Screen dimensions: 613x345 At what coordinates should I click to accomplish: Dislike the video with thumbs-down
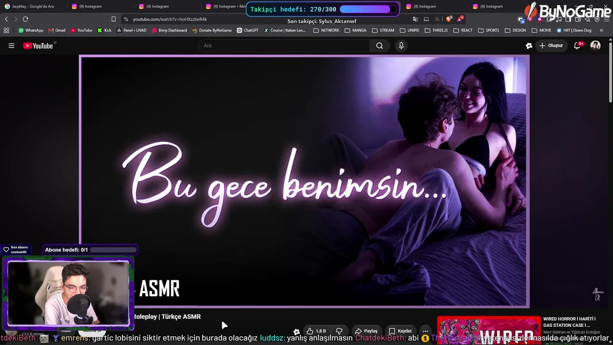(x=339, y=331)
